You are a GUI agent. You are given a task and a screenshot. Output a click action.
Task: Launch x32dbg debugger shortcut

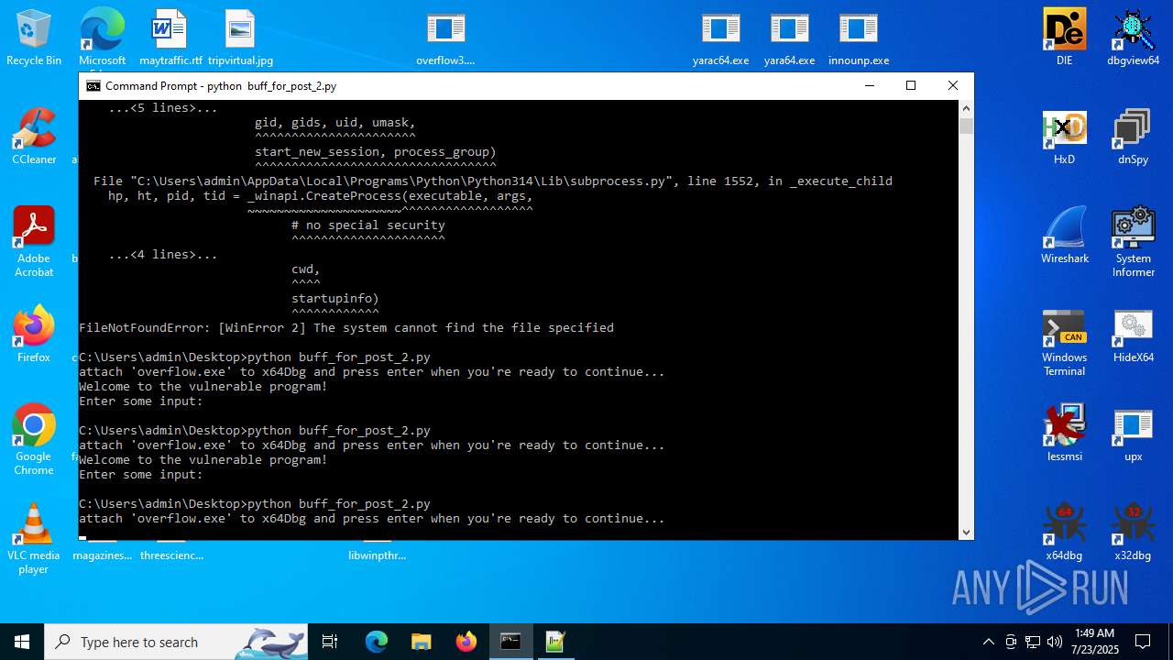pyautogui.click(x=1133, y=532)
